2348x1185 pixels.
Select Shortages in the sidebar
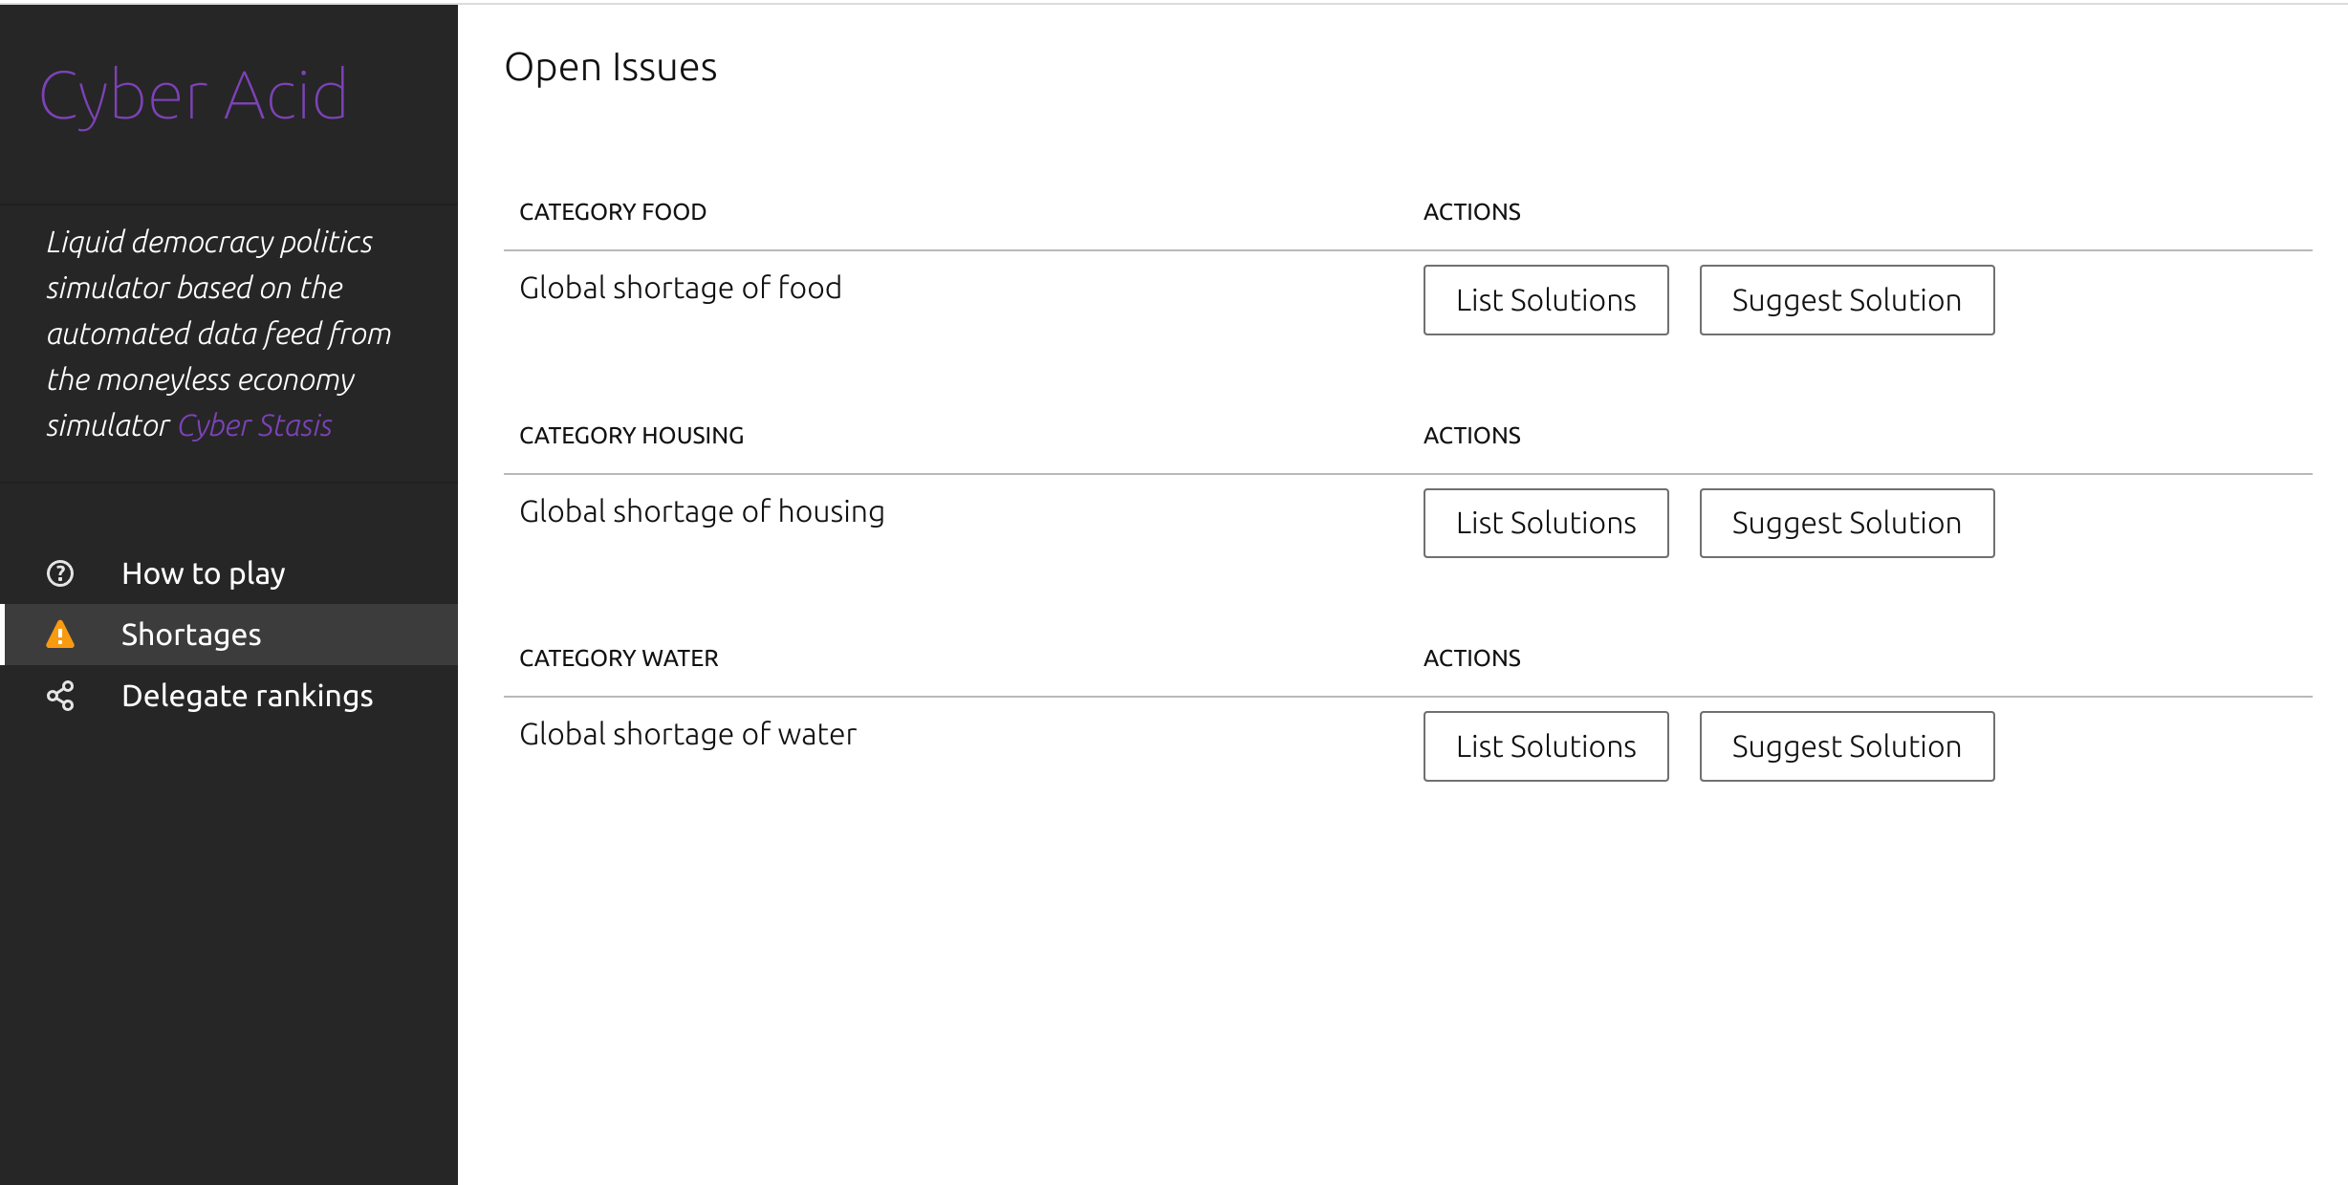click(x=191, y=635)
